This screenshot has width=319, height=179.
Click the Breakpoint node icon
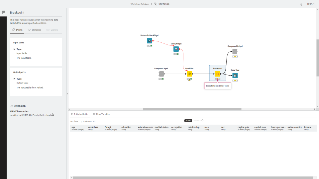[x=218, y=74]
